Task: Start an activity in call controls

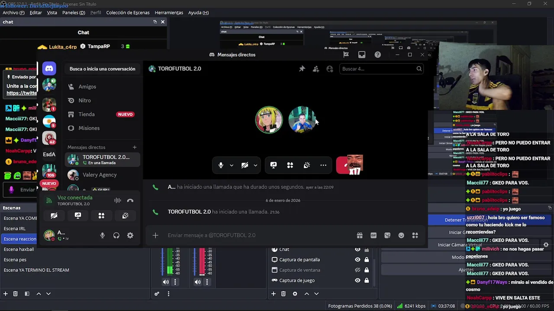Action: 290,165
